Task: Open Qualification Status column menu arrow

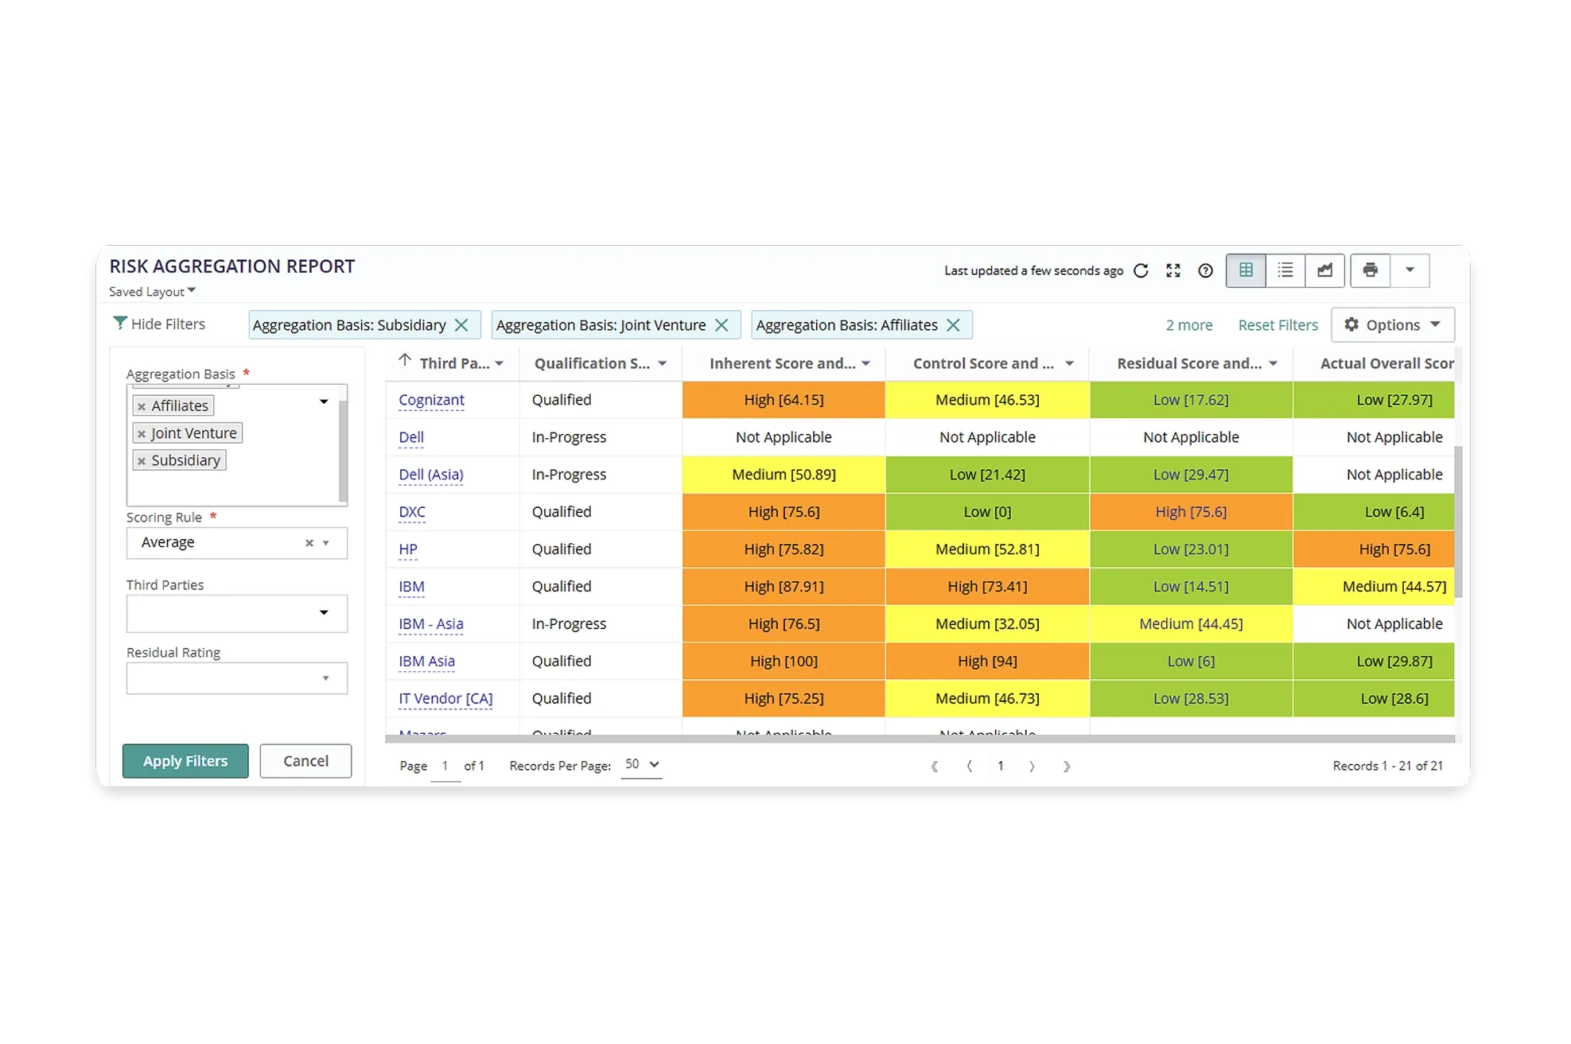Action: coord(663,364)
